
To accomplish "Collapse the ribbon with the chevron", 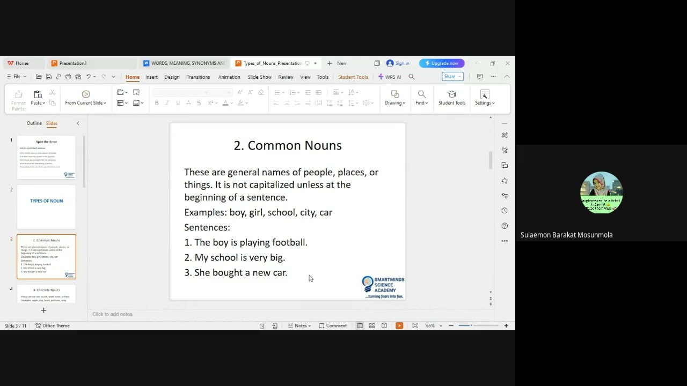I will pos(507,77).
